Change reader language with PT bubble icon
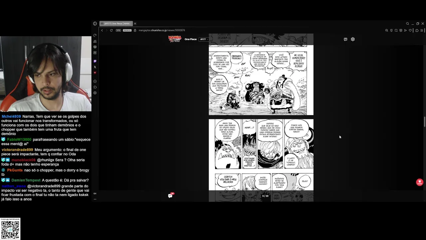This screenshot has width=426, height=240. 345,39
